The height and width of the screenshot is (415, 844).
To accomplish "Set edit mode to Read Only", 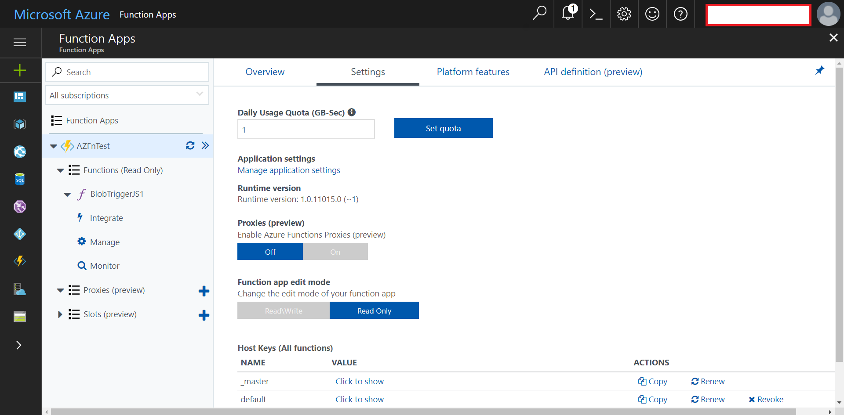I will (x=374, y=310).
